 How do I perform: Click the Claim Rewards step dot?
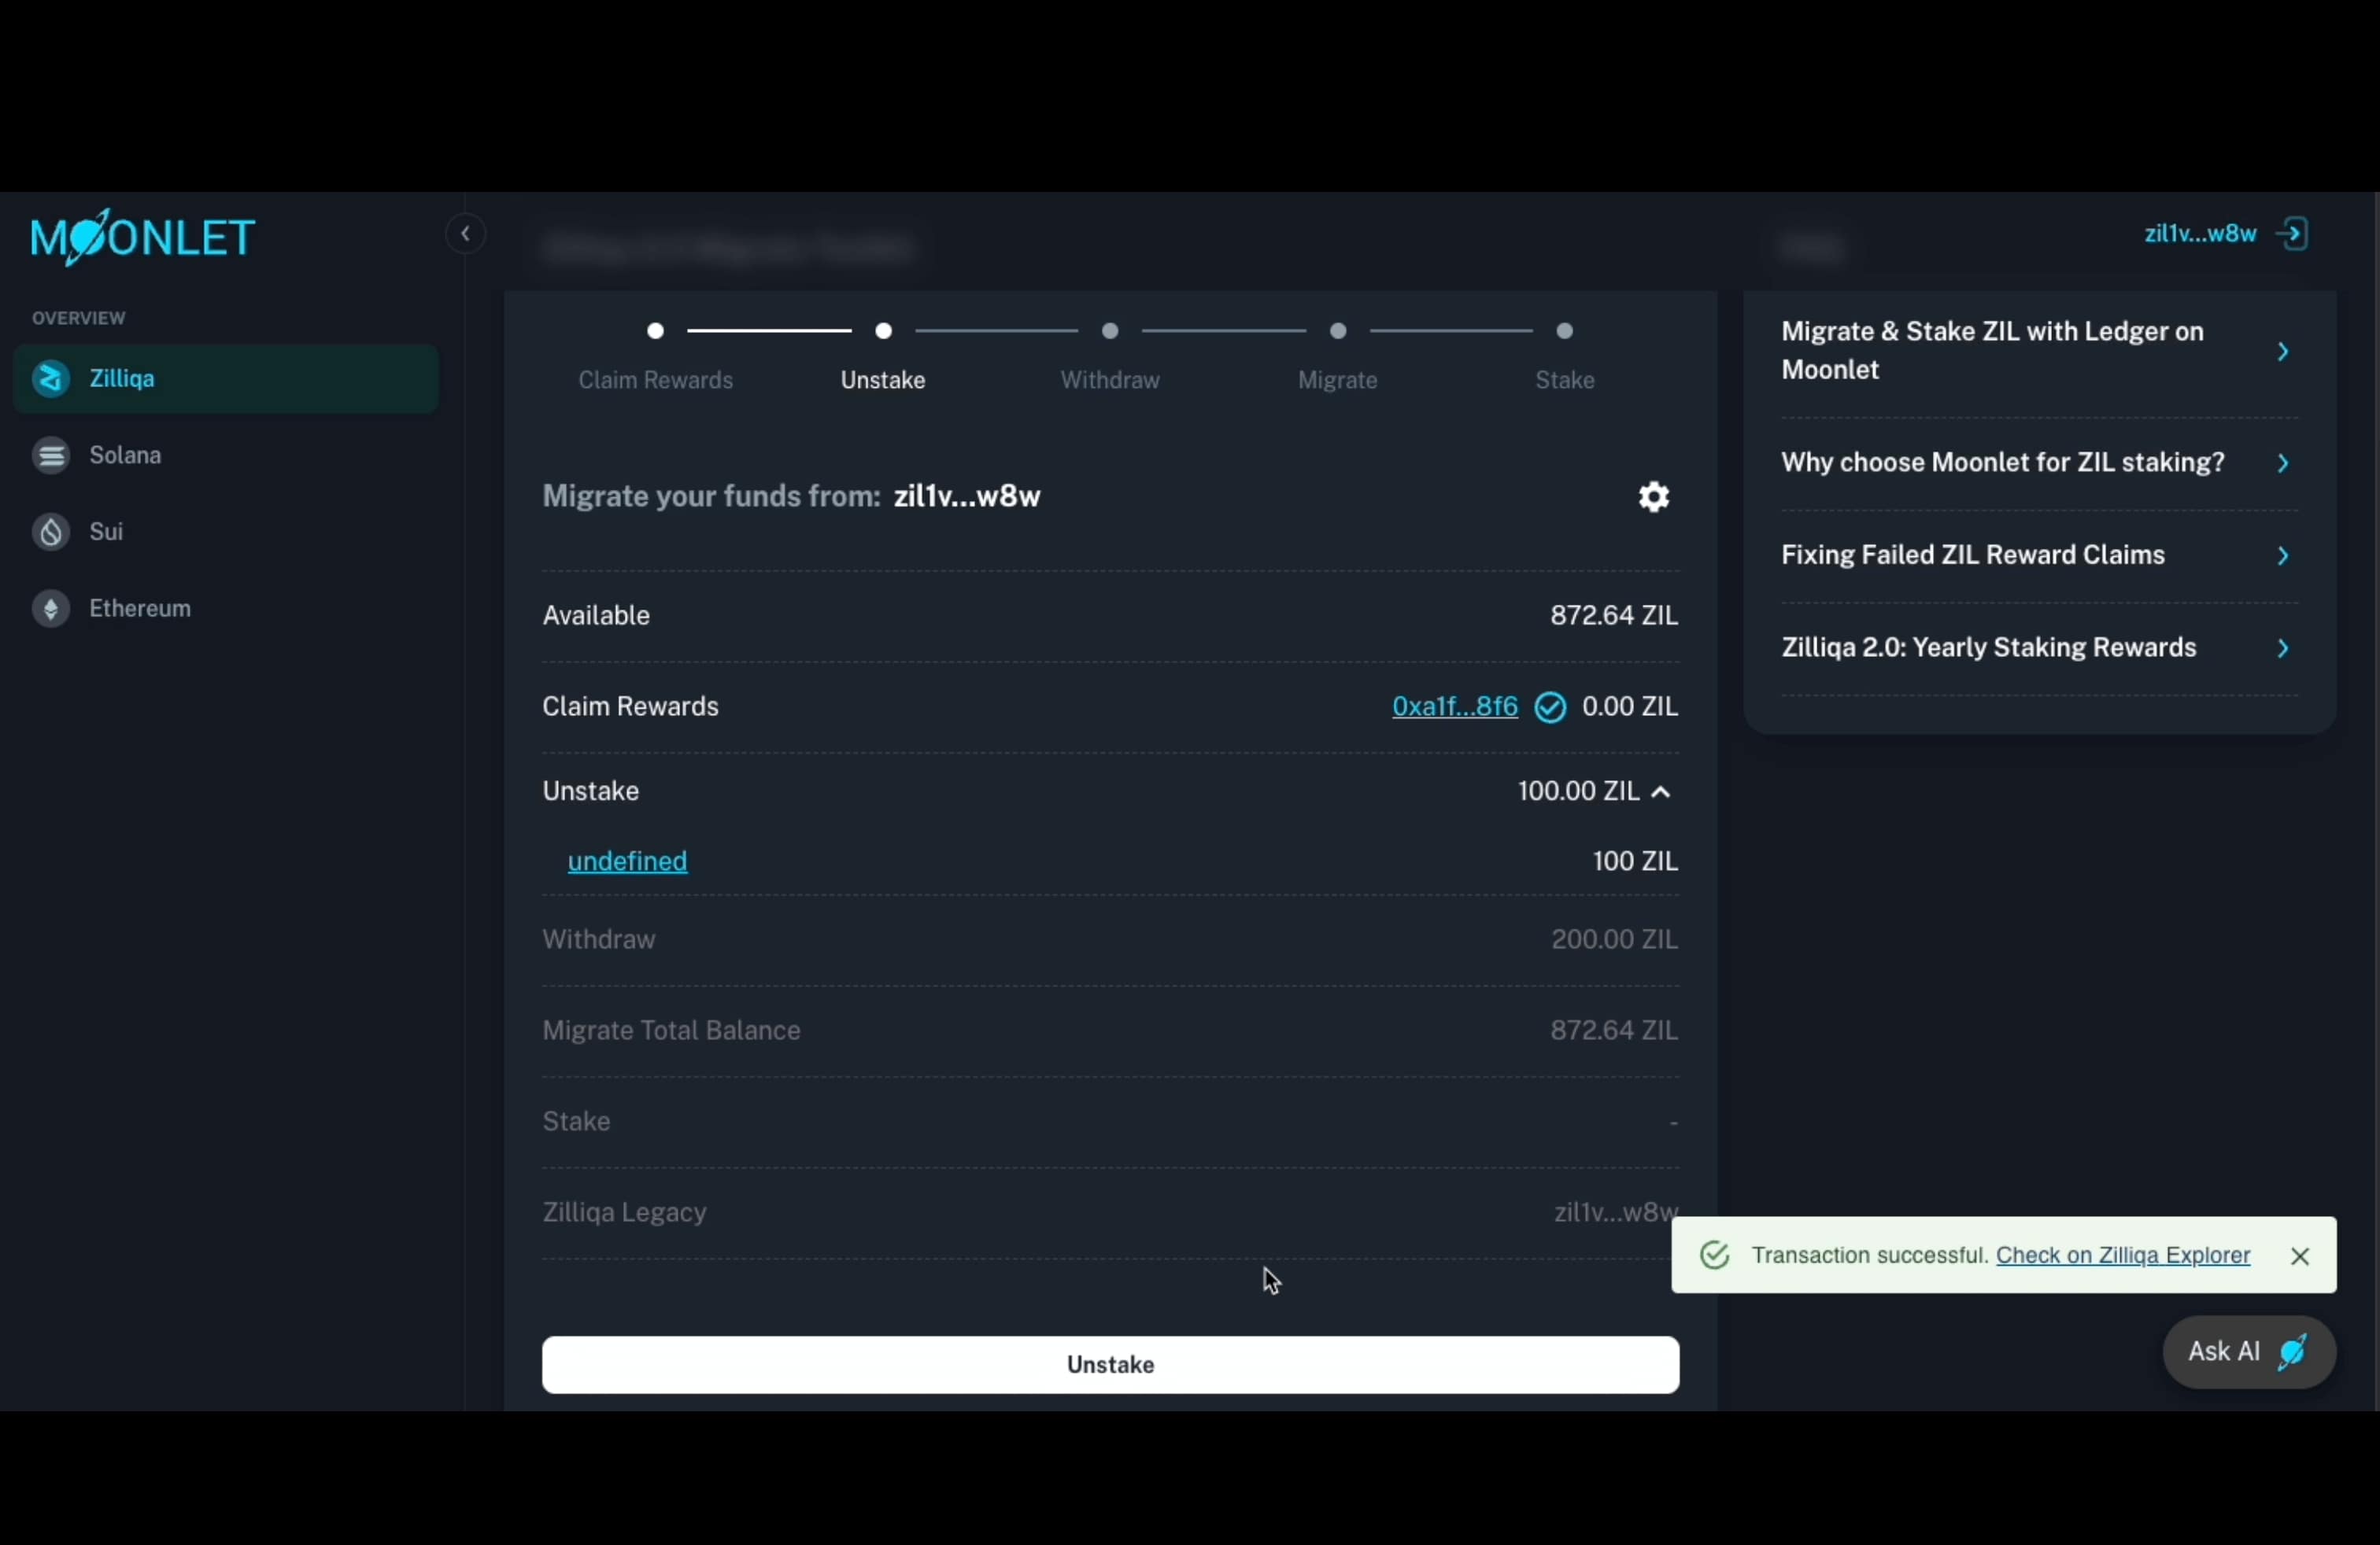[656, 330]
